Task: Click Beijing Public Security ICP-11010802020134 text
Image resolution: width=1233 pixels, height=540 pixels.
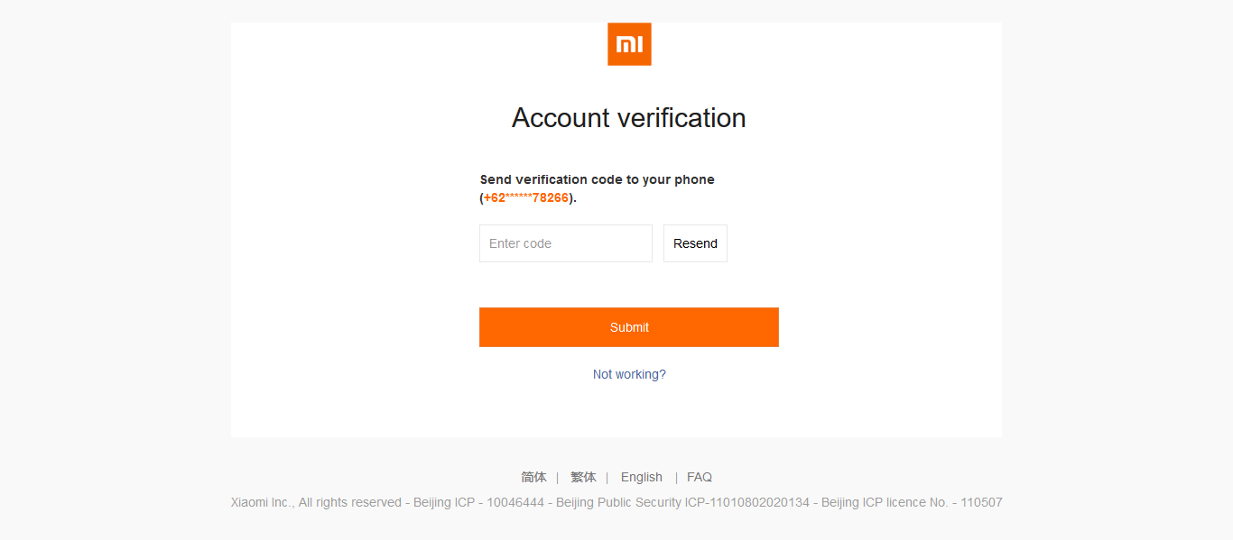Action: tap(682, 502)
